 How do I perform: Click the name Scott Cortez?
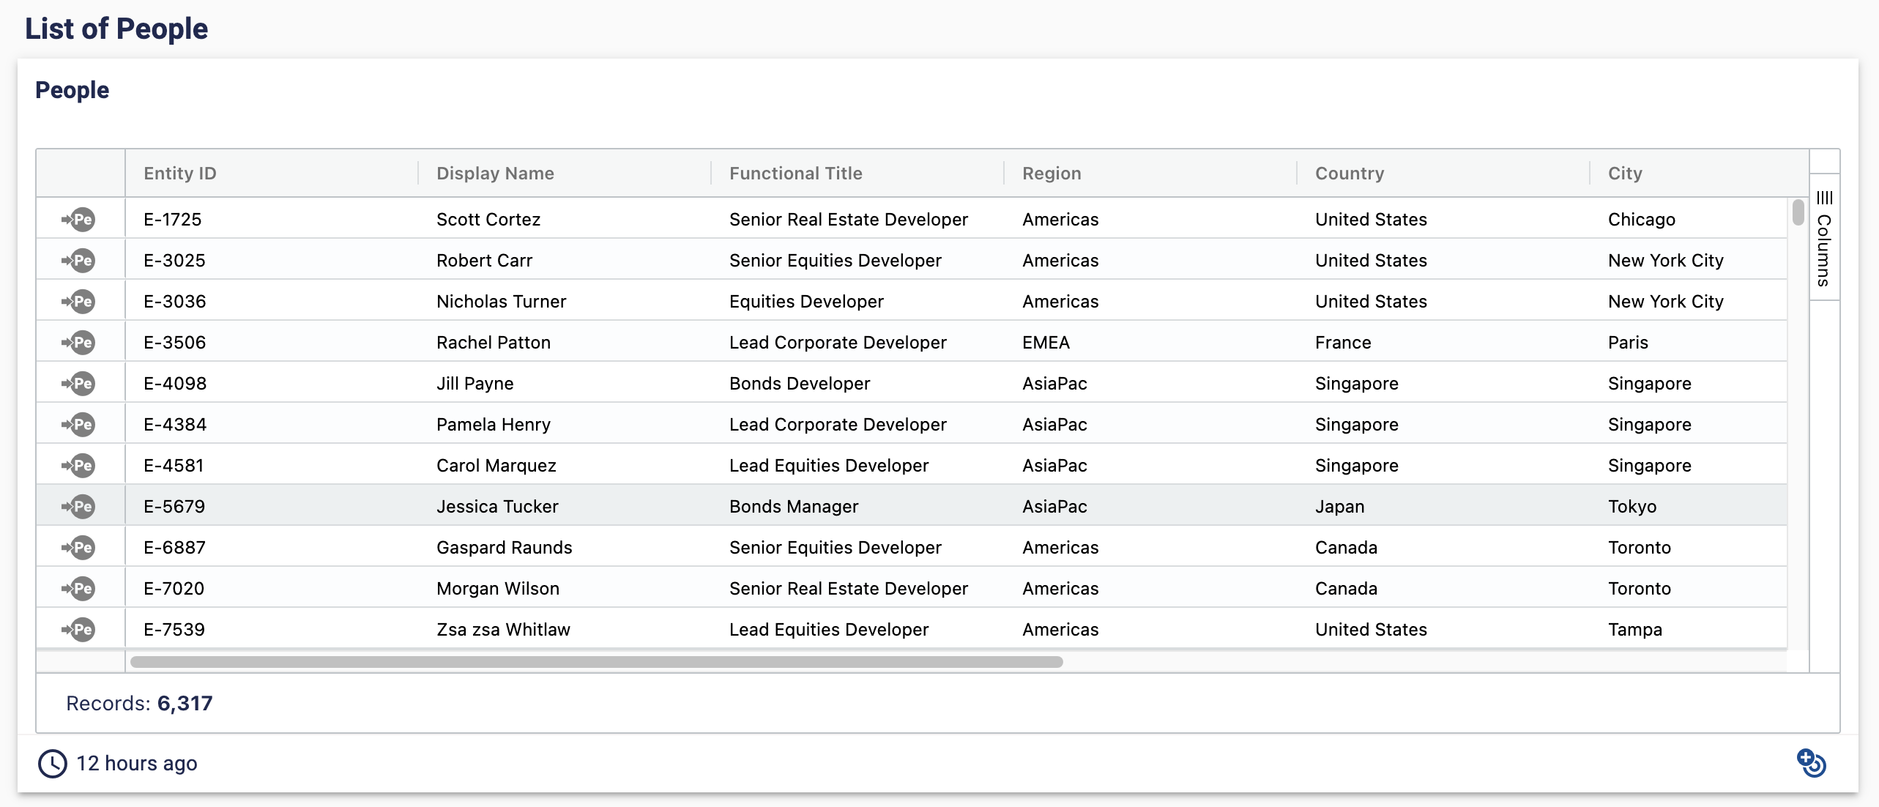(x=488, y=219)
